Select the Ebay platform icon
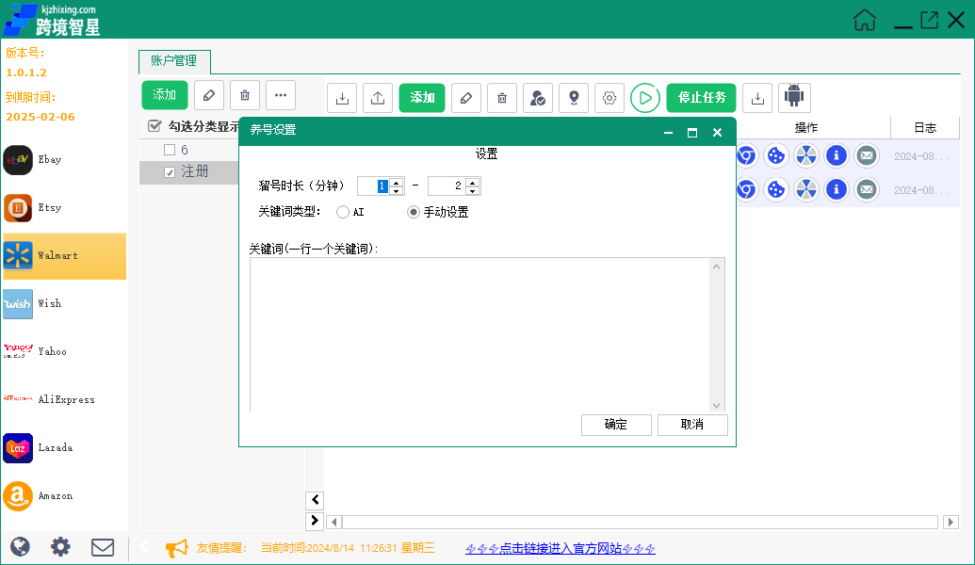Screen dimensions: 975x565 18,160
